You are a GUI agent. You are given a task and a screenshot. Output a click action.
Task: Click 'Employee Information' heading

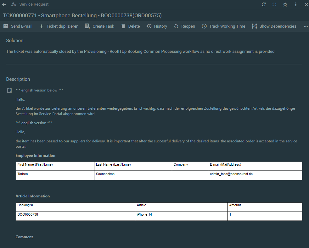click(36, 156)
